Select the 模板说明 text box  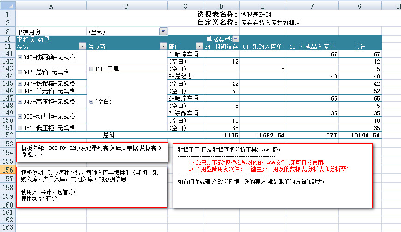(91, 187)
